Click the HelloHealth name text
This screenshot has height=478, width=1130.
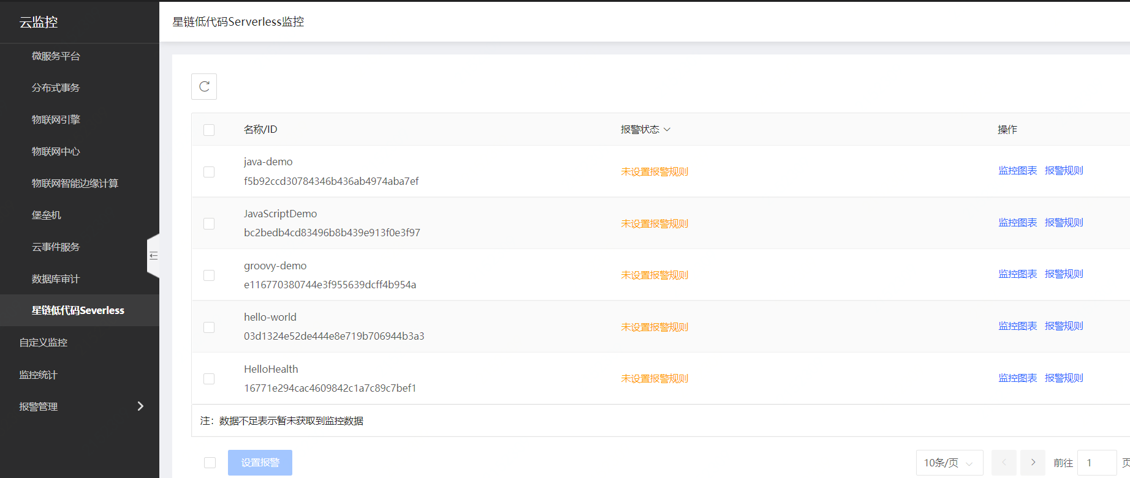[271, 369]
